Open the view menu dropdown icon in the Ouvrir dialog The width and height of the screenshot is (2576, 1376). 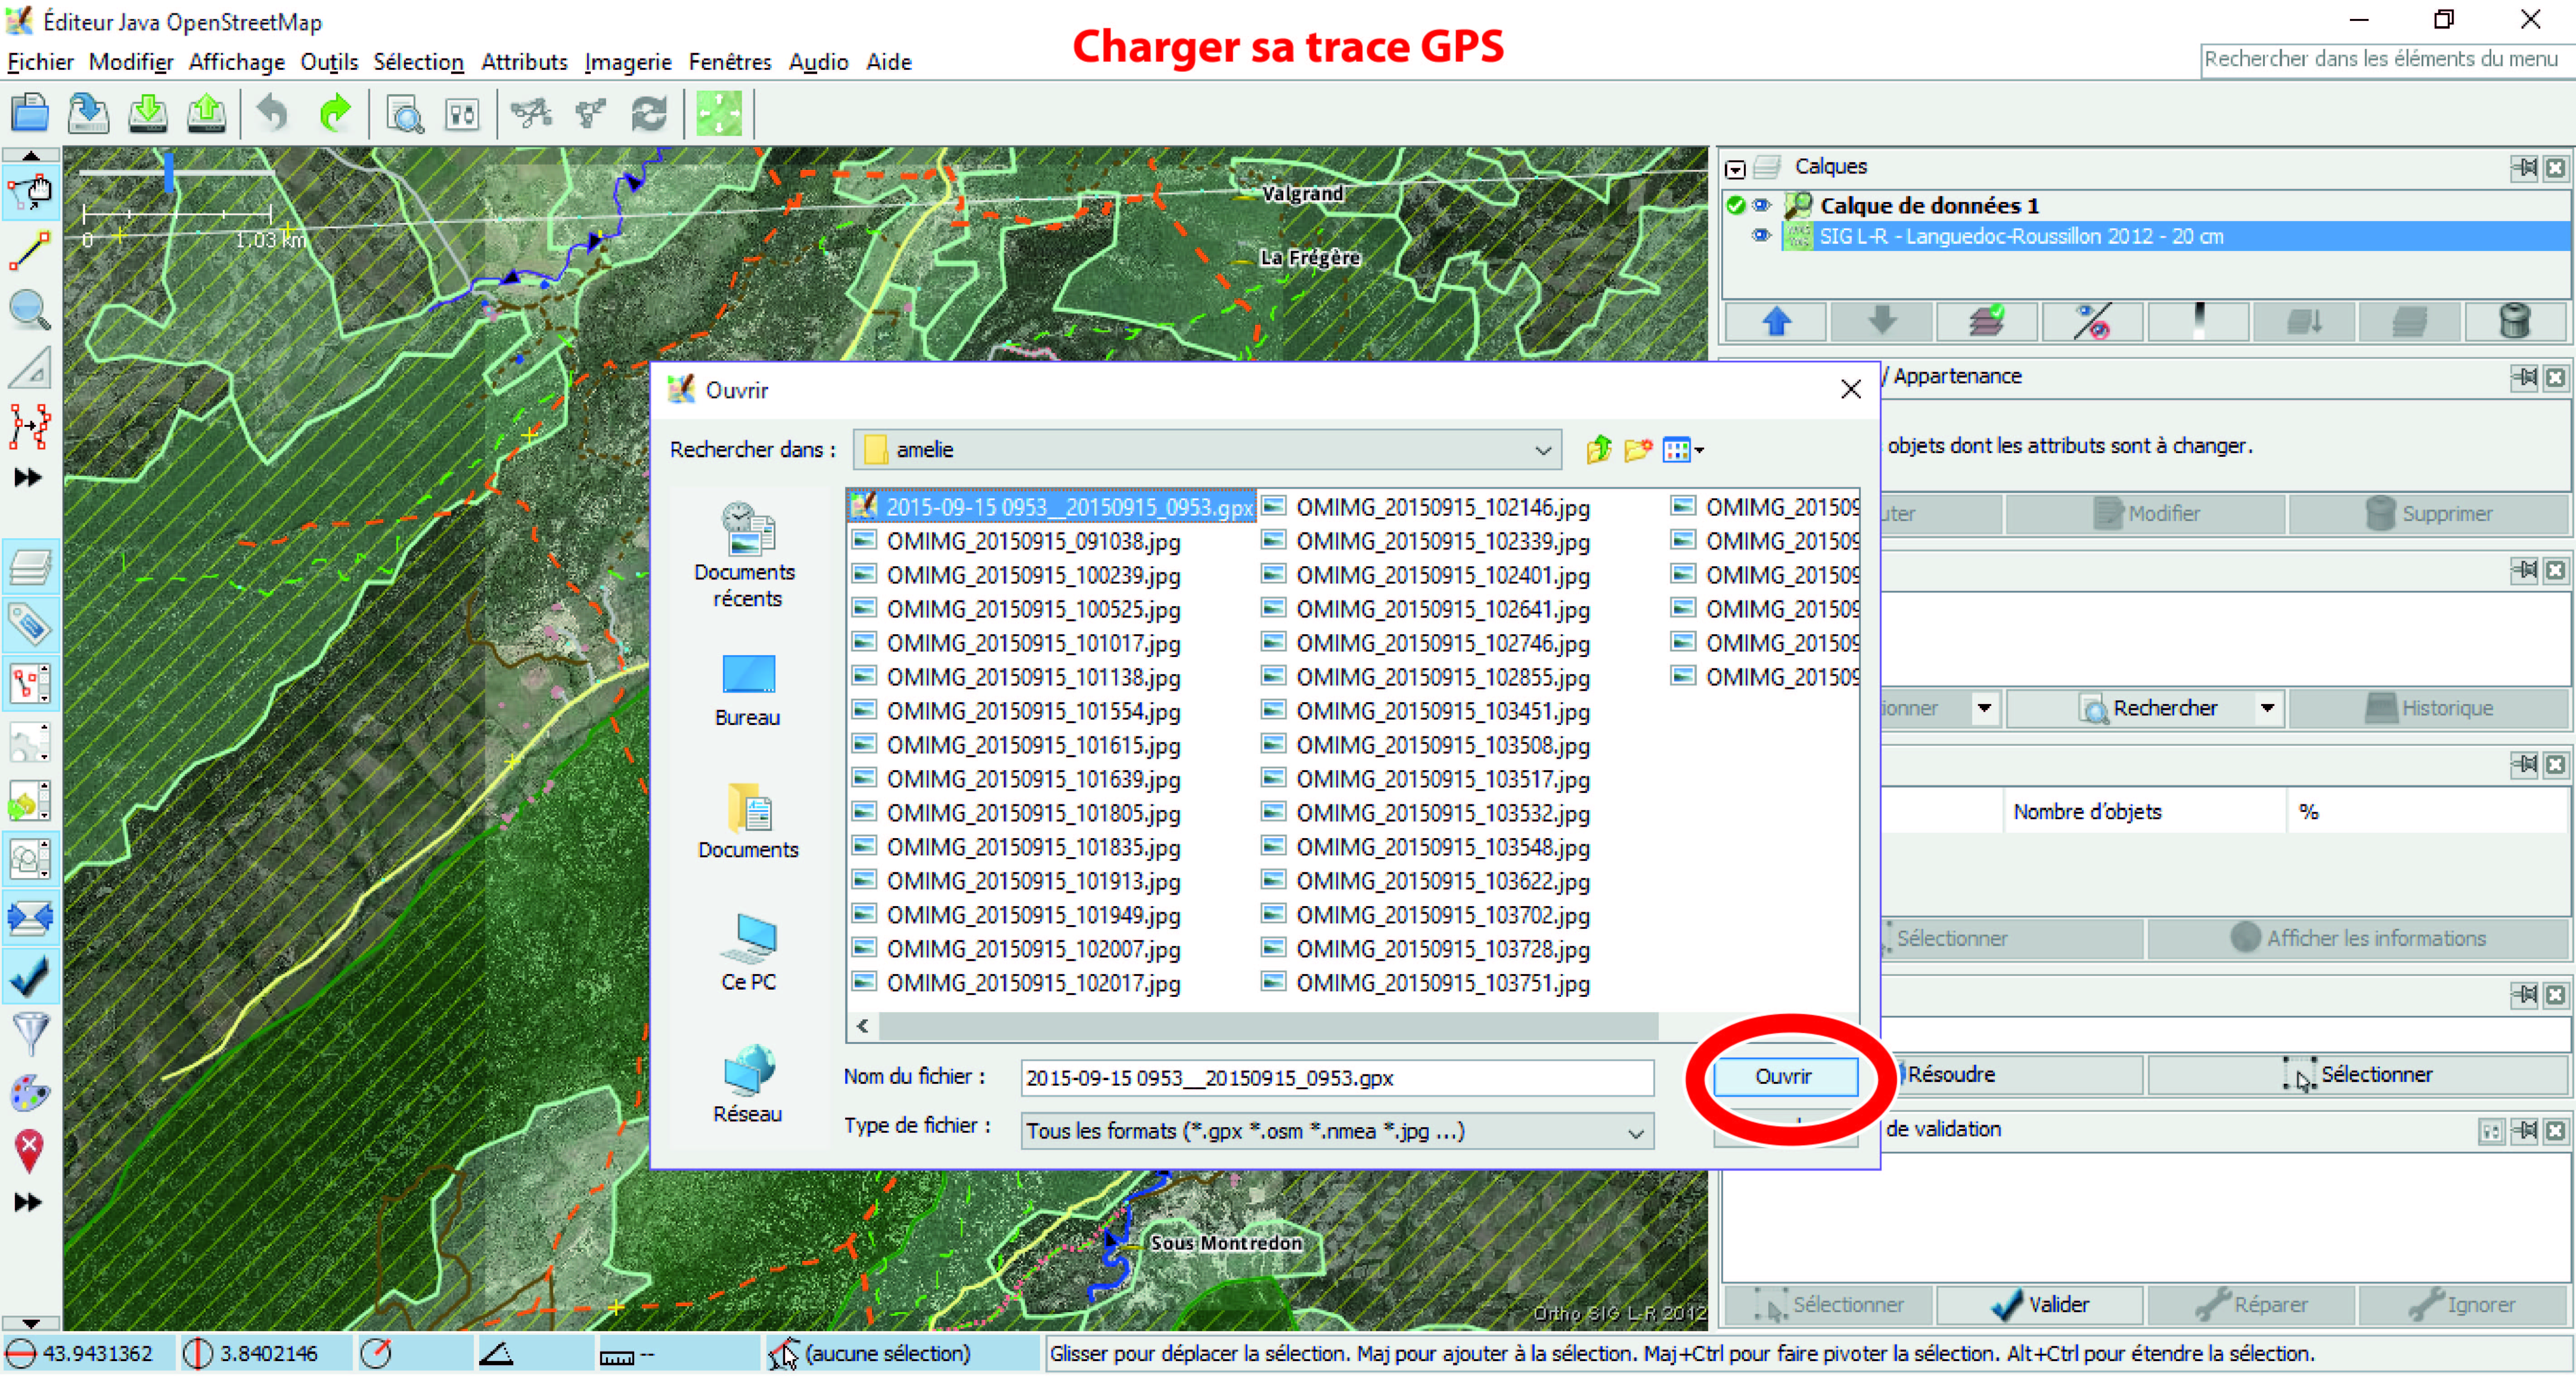pyautogui.click(x=1683, y=450)
